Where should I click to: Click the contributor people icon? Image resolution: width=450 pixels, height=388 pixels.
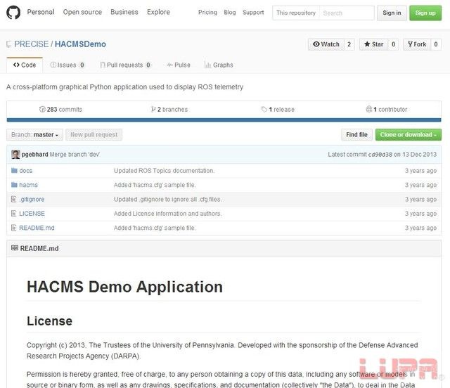(368, 110)
